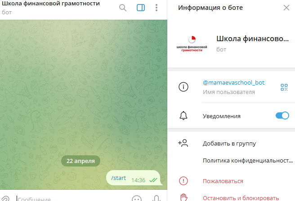This screenshot has width=295, height=201.
Task: Click the microphone voice message icon
Action: tap(156, 198)
